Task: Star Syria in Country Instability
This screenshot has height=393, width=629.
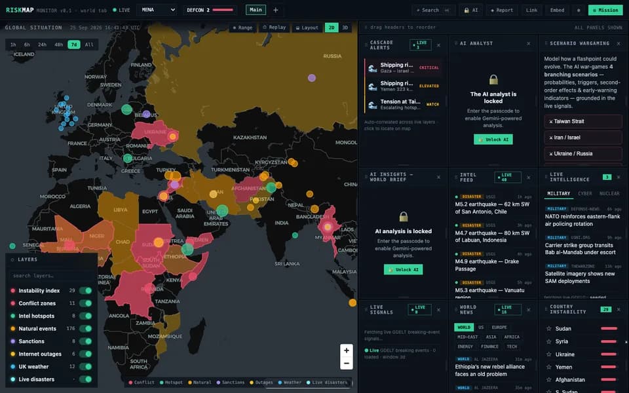Action: pos(549,341)
